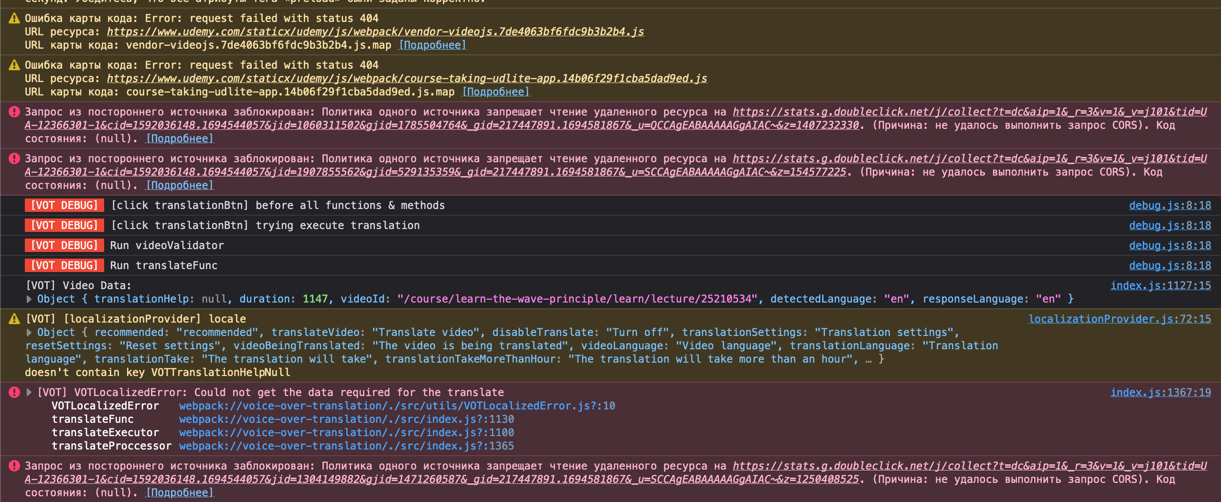This screenshot has width=1221, height=502.
Task: Click the red error icon on second doubleclick CORS message
Action: (x=13, y=158)
